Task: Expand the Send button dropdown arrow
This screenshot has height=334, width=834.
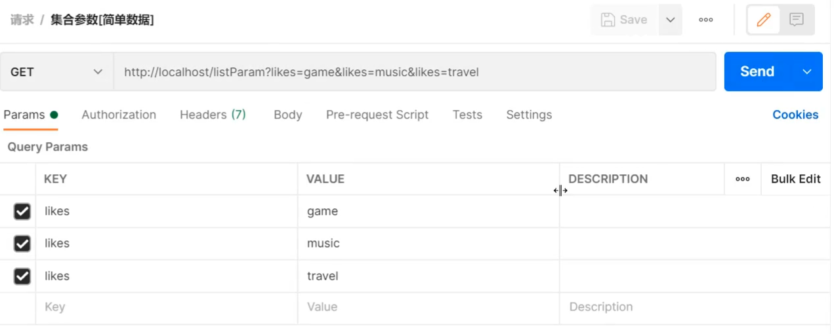Action: tap(807, 71)
